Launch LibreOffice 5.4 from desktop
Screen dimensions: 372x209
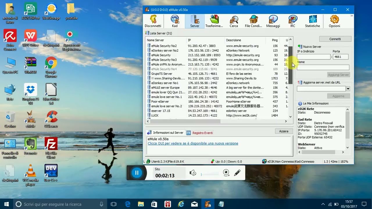[51, 94]
